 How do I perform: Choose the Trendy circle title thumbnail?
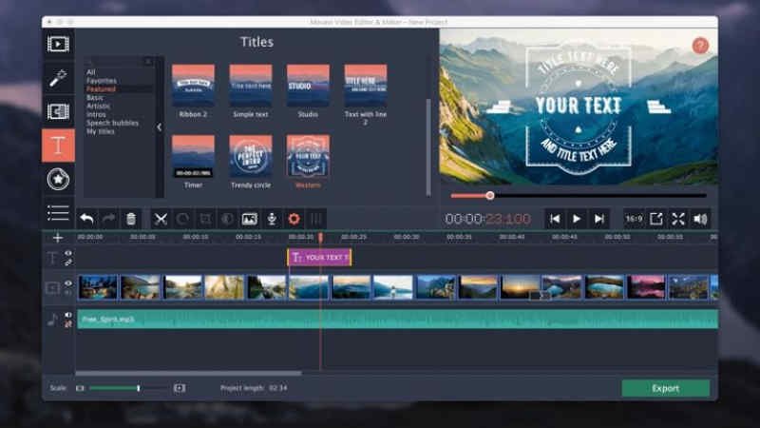[251, 156]
